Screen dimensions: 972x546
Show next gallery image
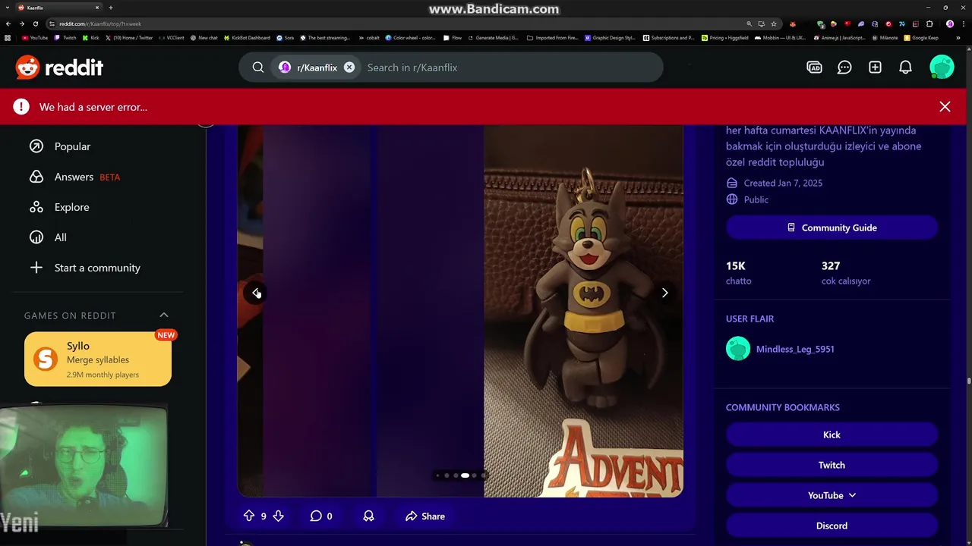(664, 293)
